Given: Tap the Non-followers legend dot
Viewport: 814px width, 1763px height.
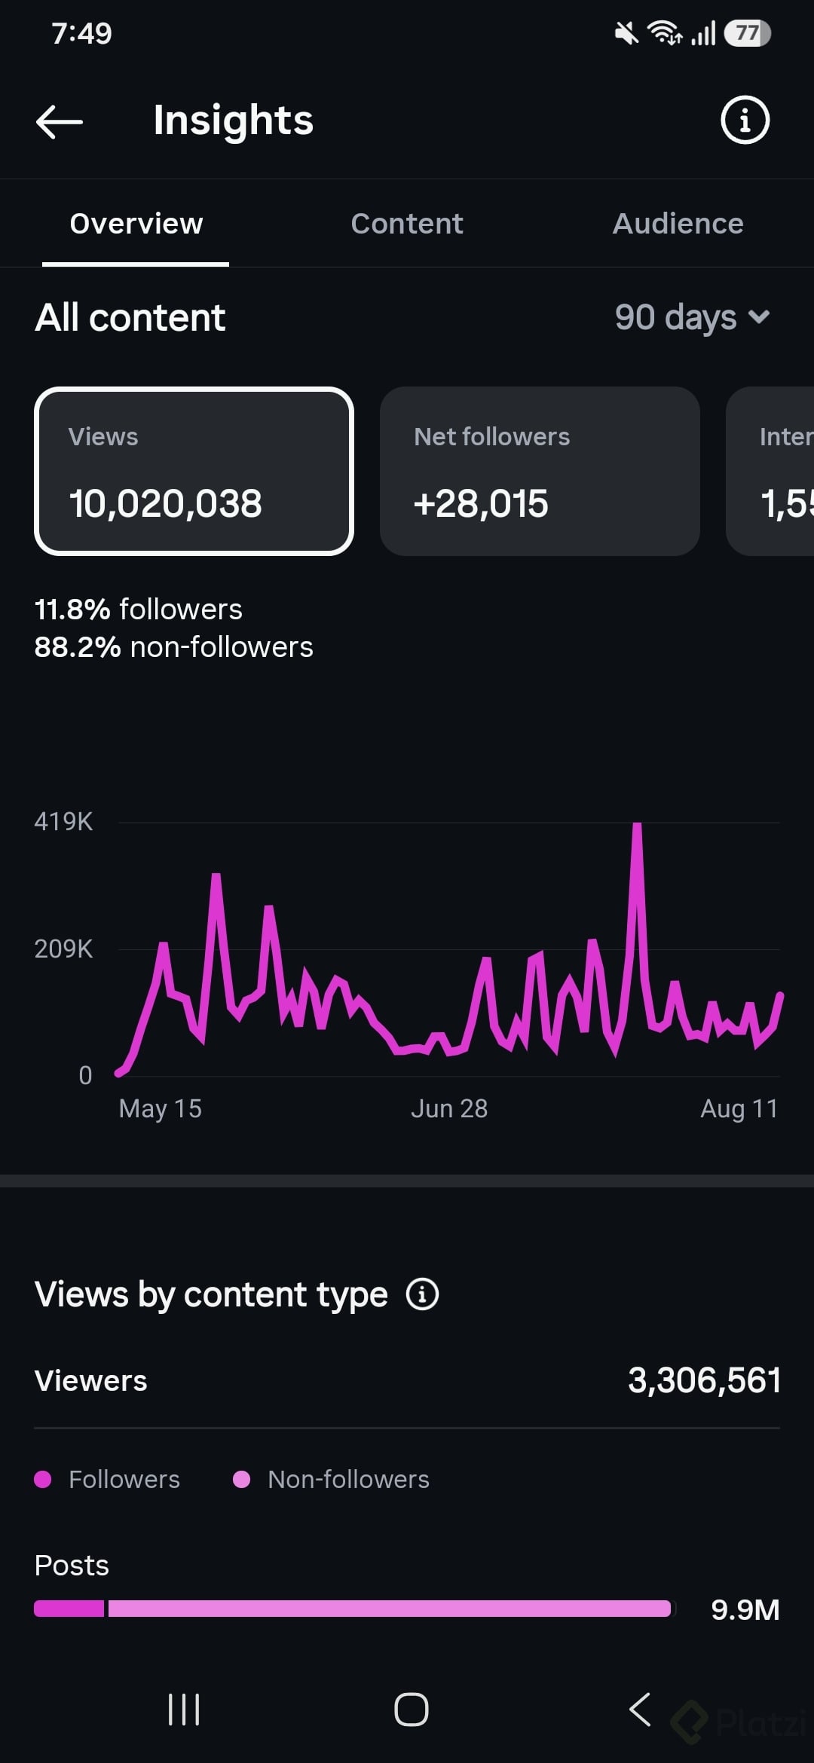Looking at the screenshot, I should 241,1479.
